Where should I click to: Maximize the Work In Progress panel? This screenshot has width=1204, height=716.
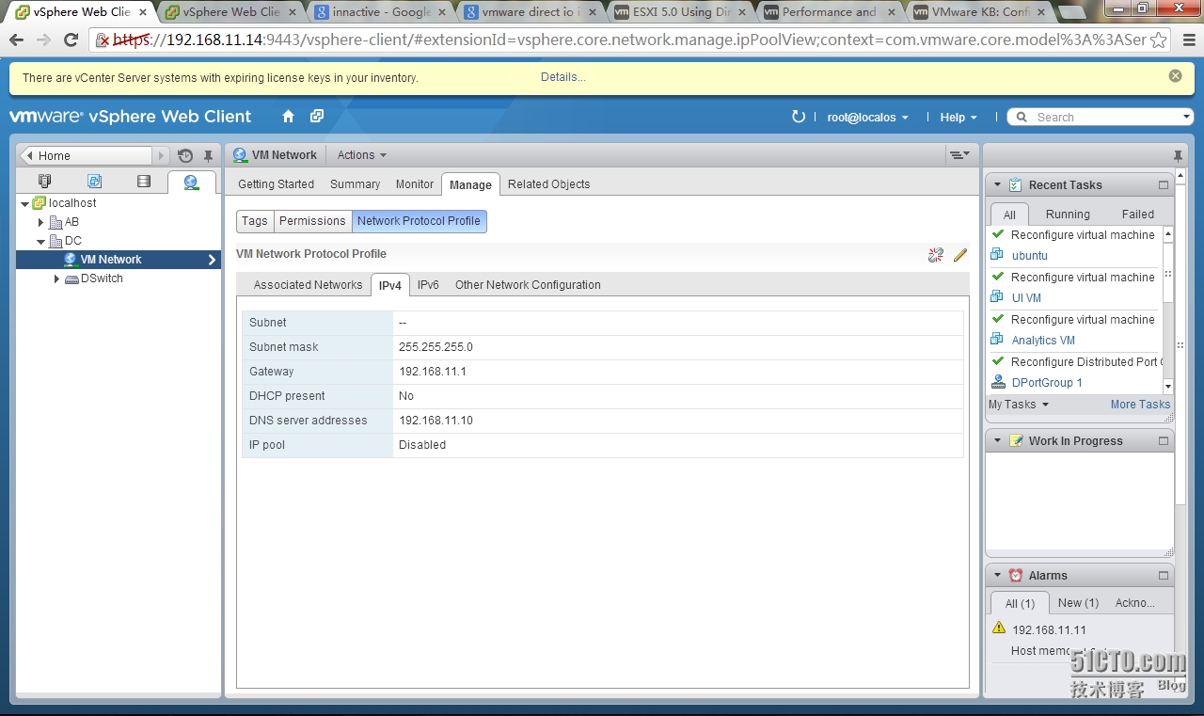(x=1164, y=441)
